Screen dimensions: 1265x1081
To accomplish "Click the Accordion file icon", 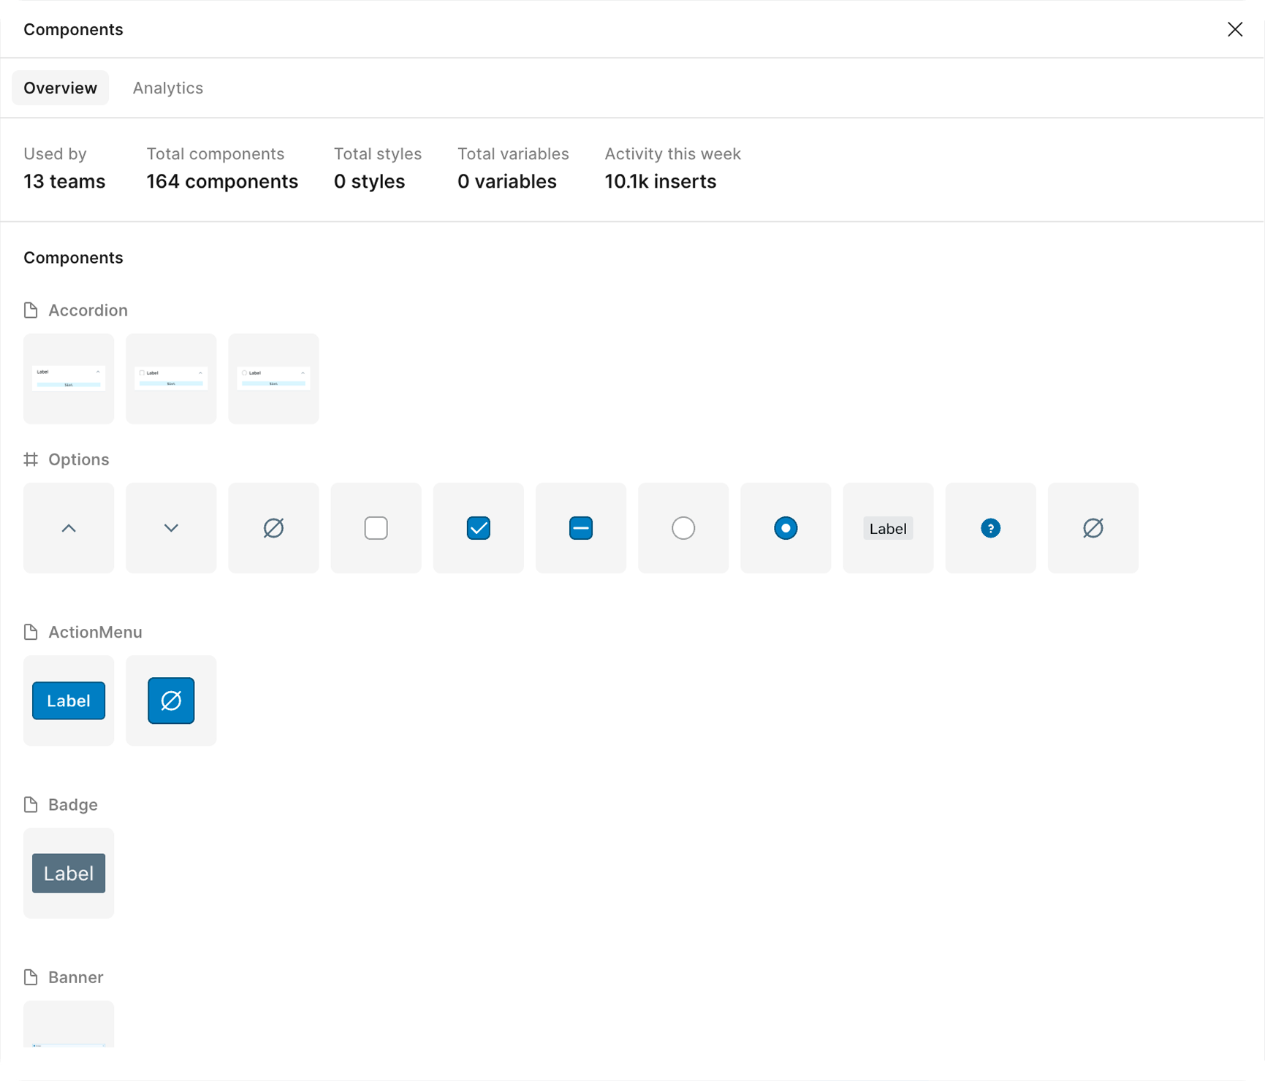I will 31,310.
